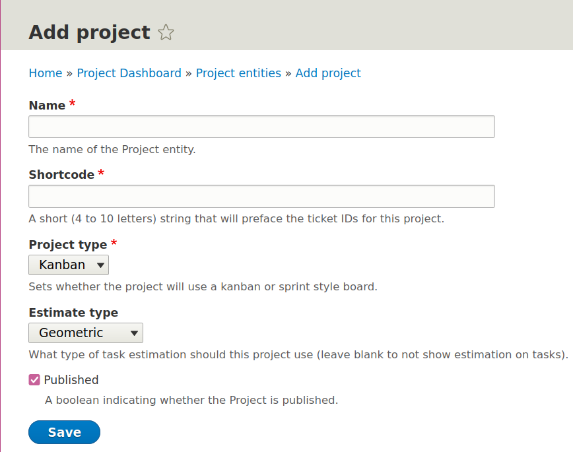
Task: Click the Shortcode field label
Action: tap(61, 175)
